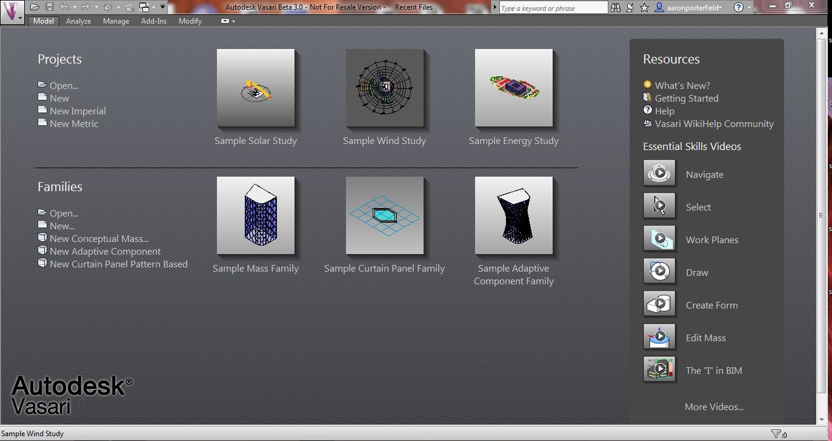
Task: Switch to the Analyze ribbon tab
Action: coord(79,21)
